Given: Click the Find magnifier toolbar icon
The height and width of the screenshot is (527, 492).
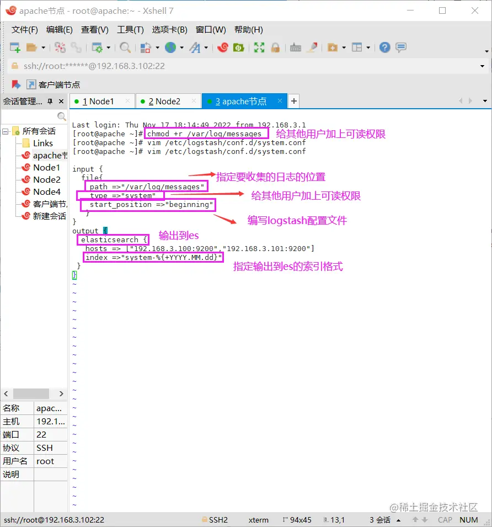Looking at the screenshot, I should pos(125,47).
